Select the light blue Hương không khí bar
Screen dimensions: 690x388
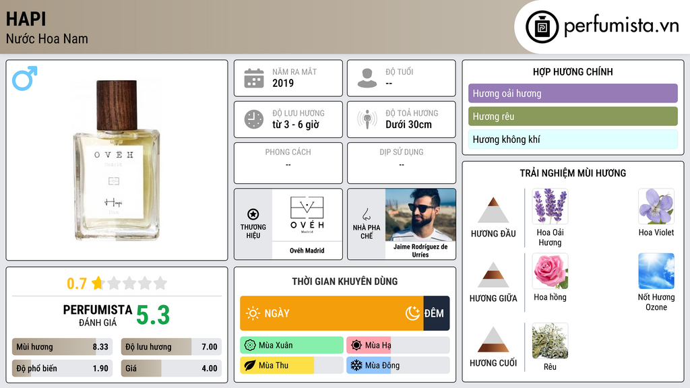click(x=573, y=139)
